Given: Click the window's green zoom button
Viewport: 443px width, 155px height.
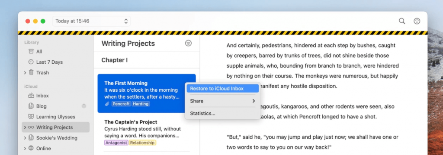Looking at the screenshot, I should point(43,21).
